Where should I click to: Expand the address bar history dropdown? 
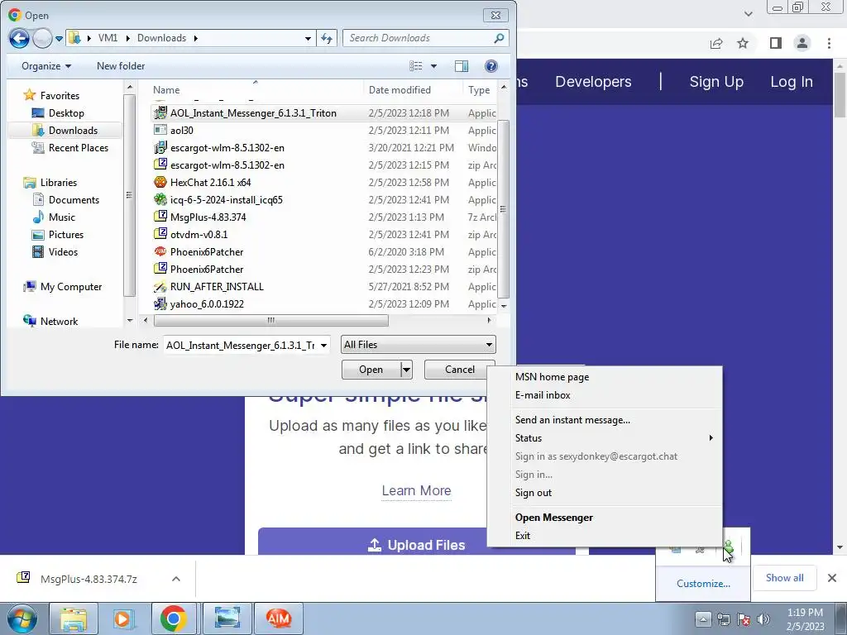coord(308,38)
